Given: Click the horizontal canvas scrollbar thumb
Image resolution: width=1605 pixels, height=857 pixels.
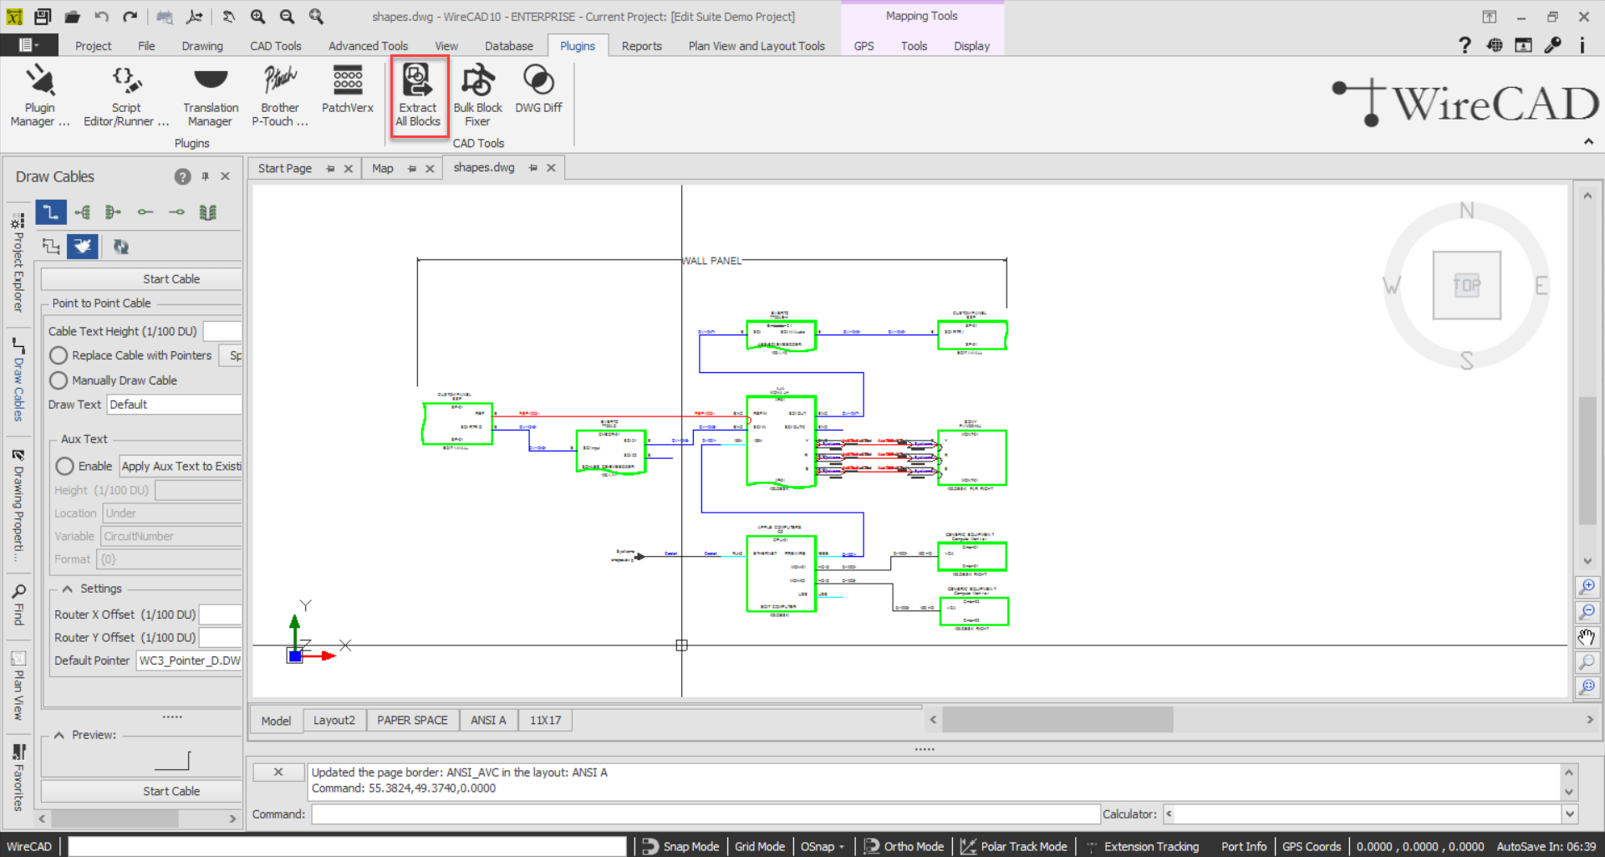Looking at the screenshot, I should coord(1057,719).
